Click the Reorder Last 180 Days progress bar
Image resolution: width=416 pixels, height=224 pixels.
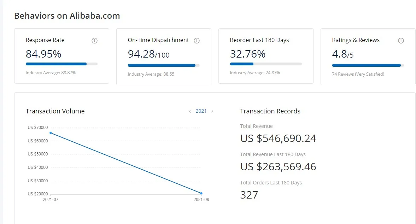[x=266, y=64]
